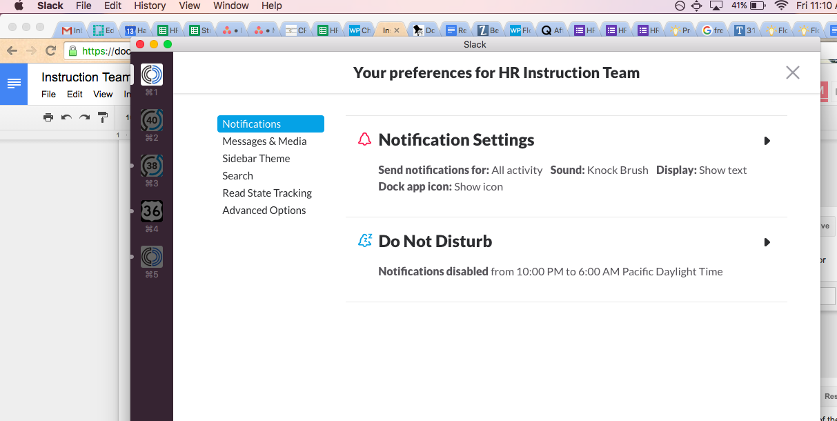Select Notifications in the preferences sidebar
The width and height of the screenshot is (837, 421).
270,124
